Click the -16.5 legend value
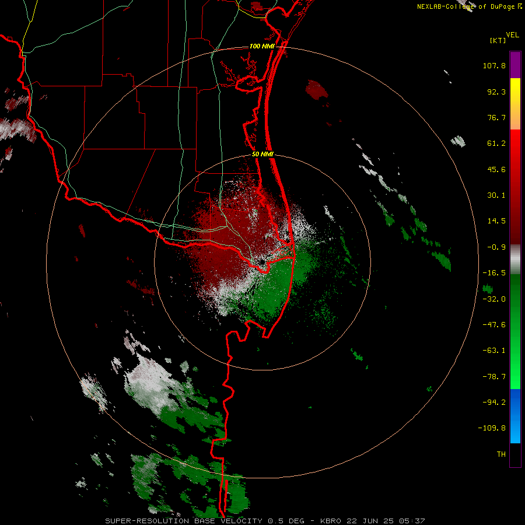Screen dimensions: 525x525 click(494, 273)
